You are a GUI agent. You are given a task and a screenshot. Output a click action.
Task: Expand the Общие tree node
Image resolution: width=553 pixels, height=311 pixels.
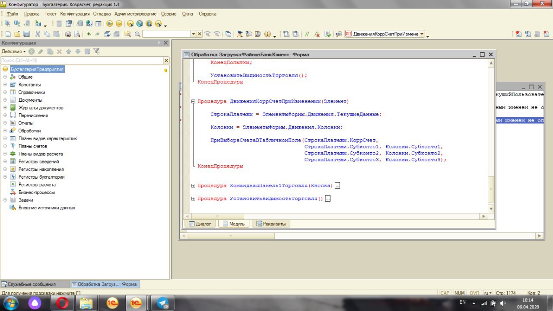pyautogui.click(x=5, y=77)
